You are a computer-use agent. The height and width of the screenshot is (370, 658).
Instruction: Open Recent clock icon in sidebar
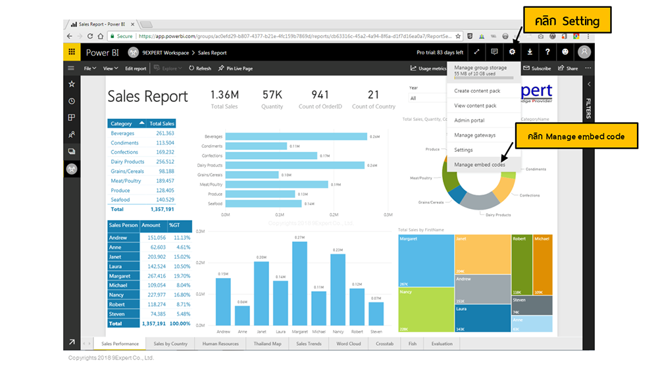coord(72,101)
